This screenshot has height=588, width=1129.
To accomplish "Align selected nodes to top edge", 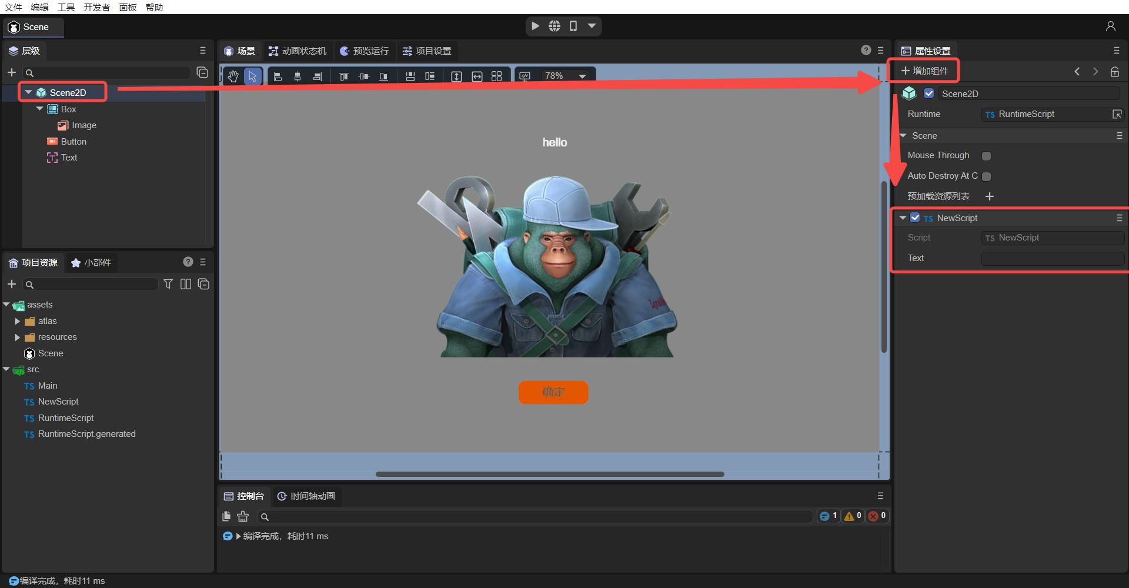I will click(344, 76).
